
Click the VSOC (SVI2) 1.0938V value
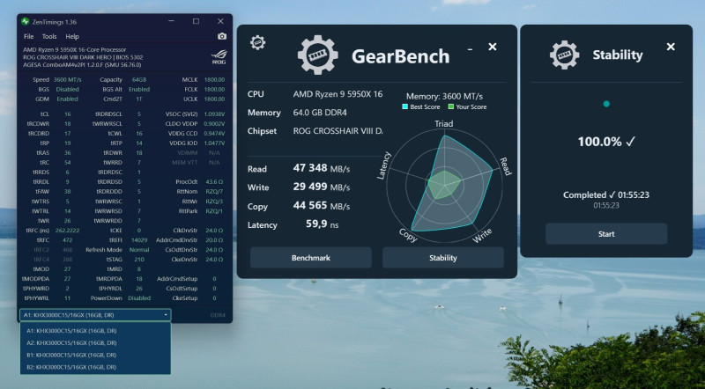[x=214, y=114]
